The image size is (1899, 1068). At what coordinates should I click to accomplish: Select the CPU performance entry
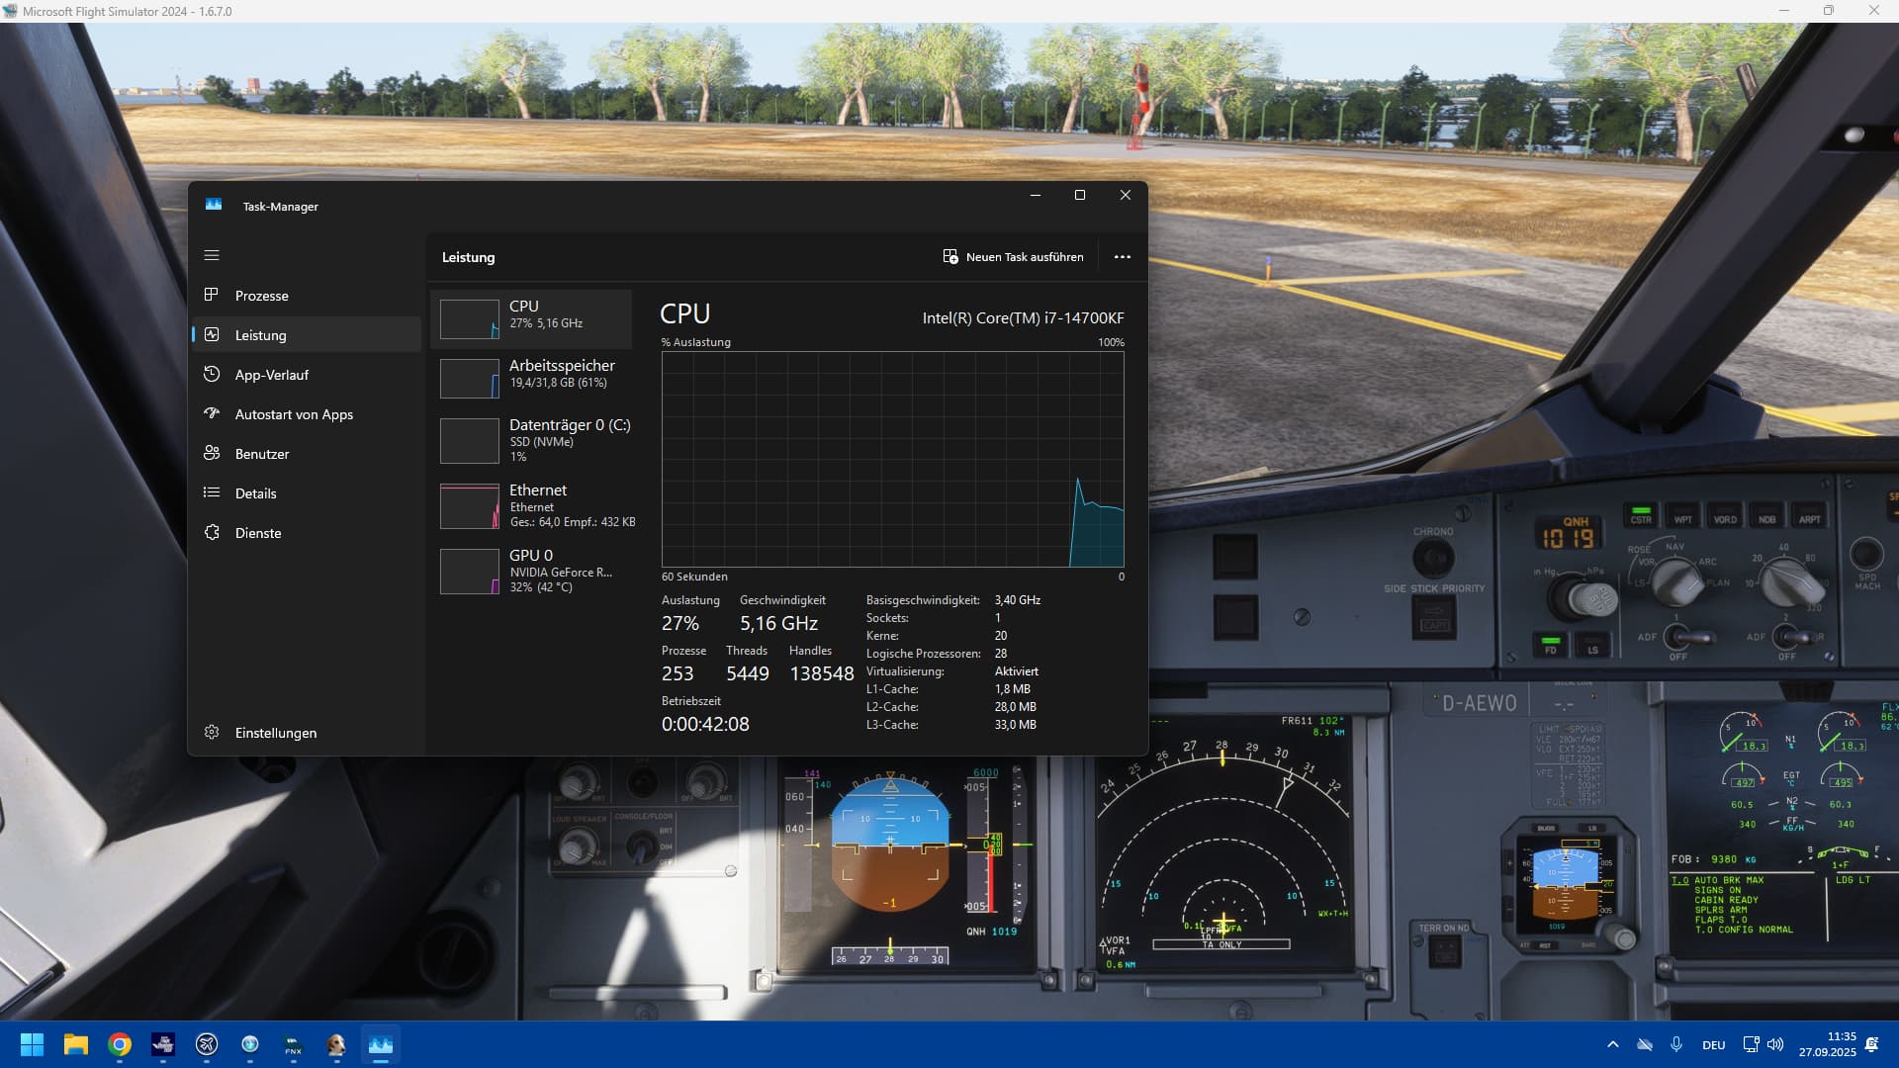(532, 319)
